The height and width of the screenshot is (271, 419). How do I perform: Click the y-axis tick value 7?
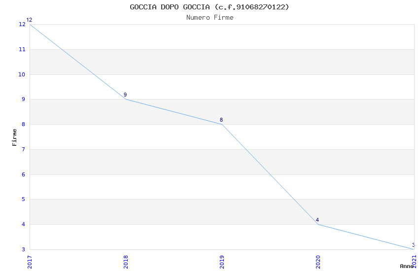pos(24,149)
